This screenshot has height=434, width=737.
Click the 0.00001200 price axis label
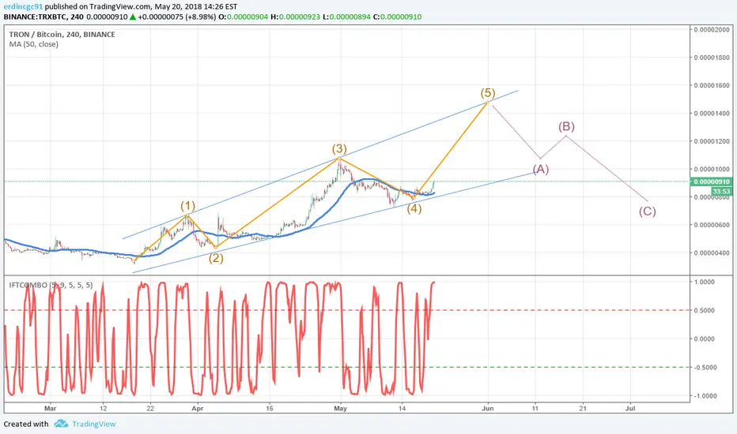712,141
